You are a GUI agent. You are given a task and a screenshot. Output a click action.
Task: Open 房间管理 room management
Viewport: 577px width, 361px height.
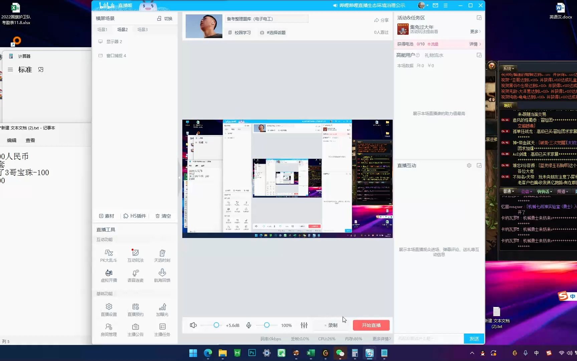tap(109, 330)
